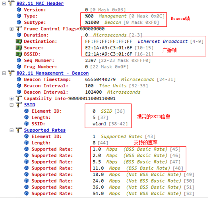Screen dimensions: 209x198
Task: Click the network card icon beside BSSID
Action: (x=19, y=54)
